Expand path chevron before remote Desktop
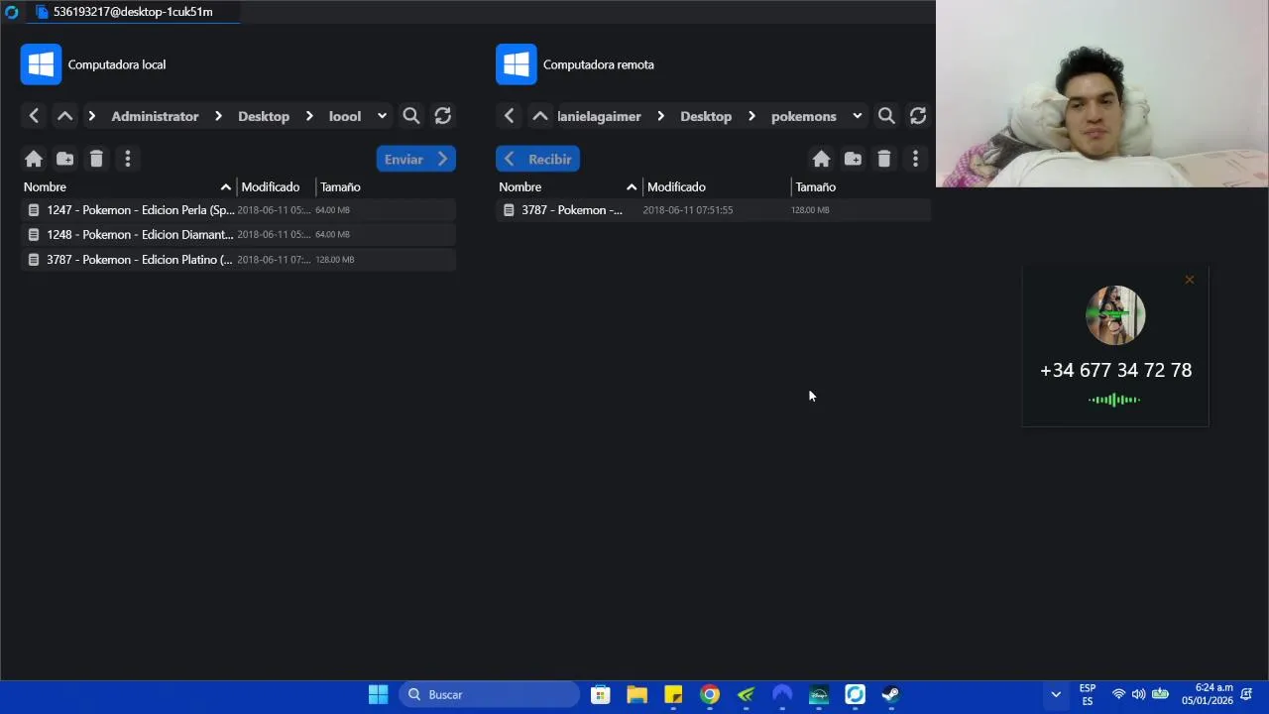The height and width of the screenshot is (714, 1269). tap(660, 116)
